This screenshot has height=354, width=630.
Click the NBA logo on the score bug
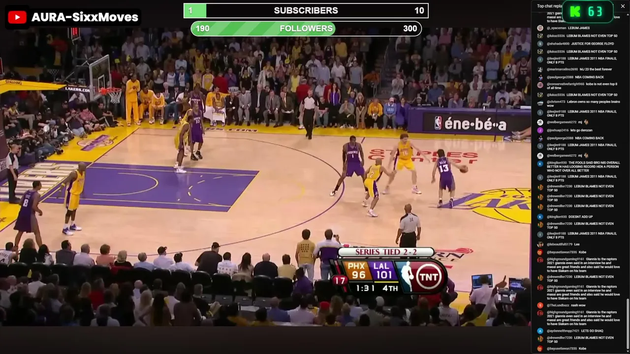[x=406, y=277]
